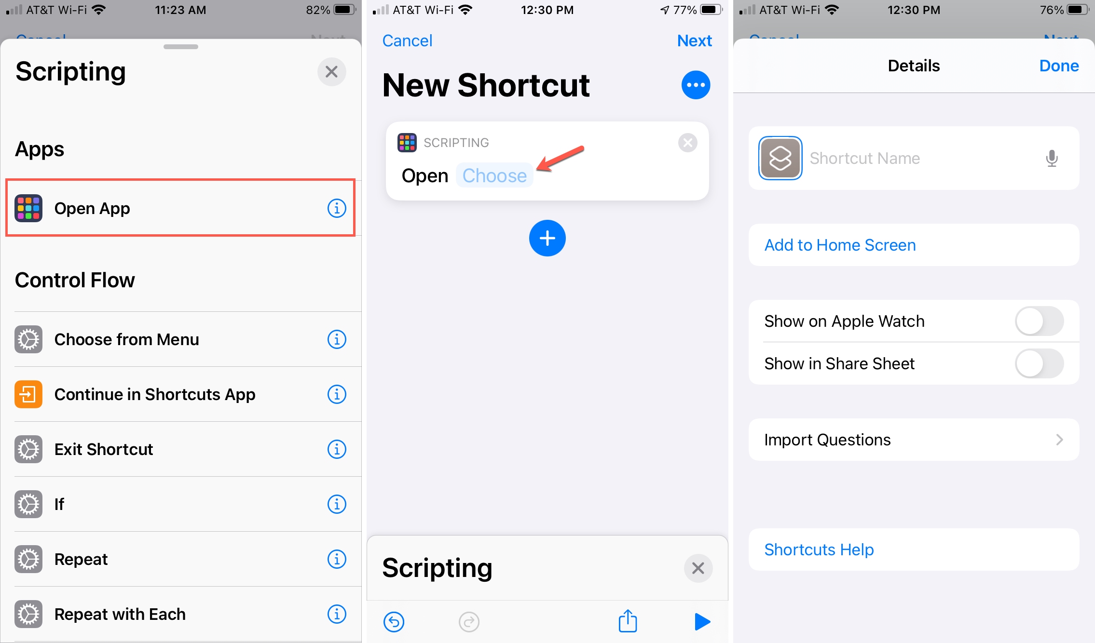Click Shortcut Name input field

919,159
